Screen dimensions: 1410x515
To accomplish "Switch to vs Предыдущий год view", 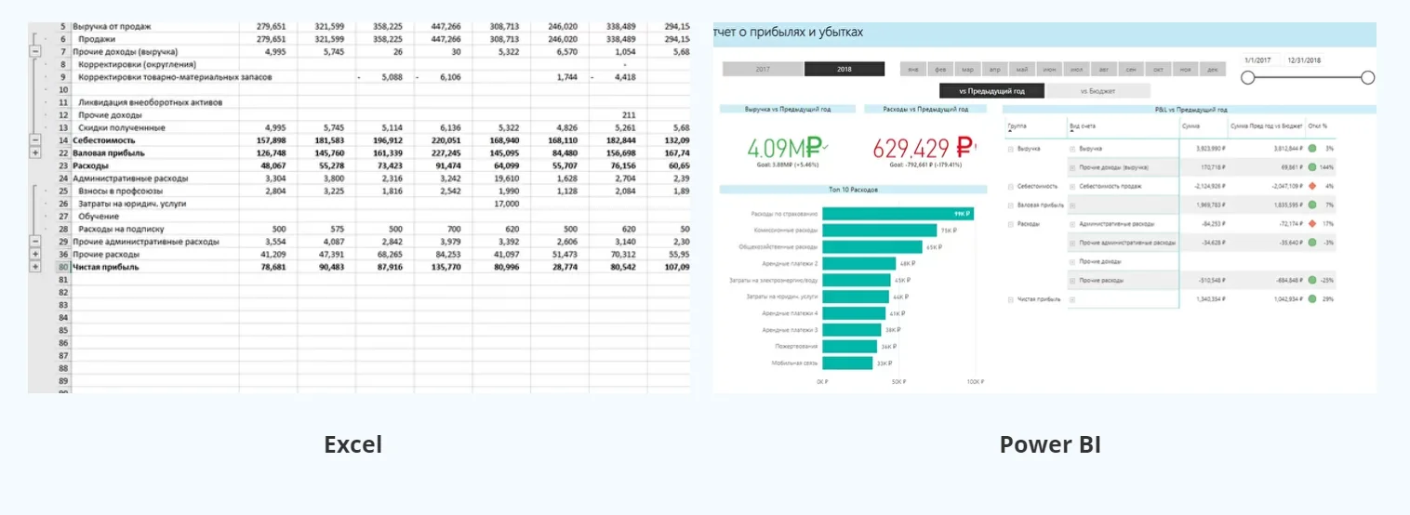I will tap(991, 91).
